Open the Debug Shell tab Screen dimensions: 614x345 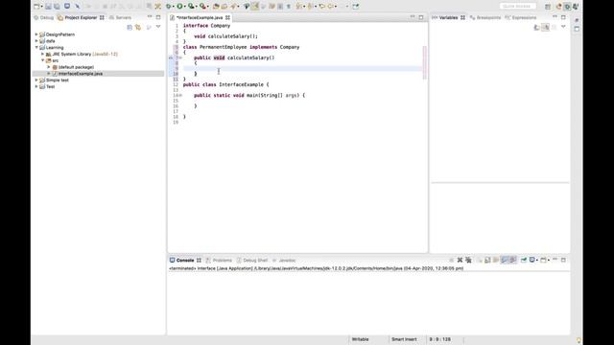point(251,260)
